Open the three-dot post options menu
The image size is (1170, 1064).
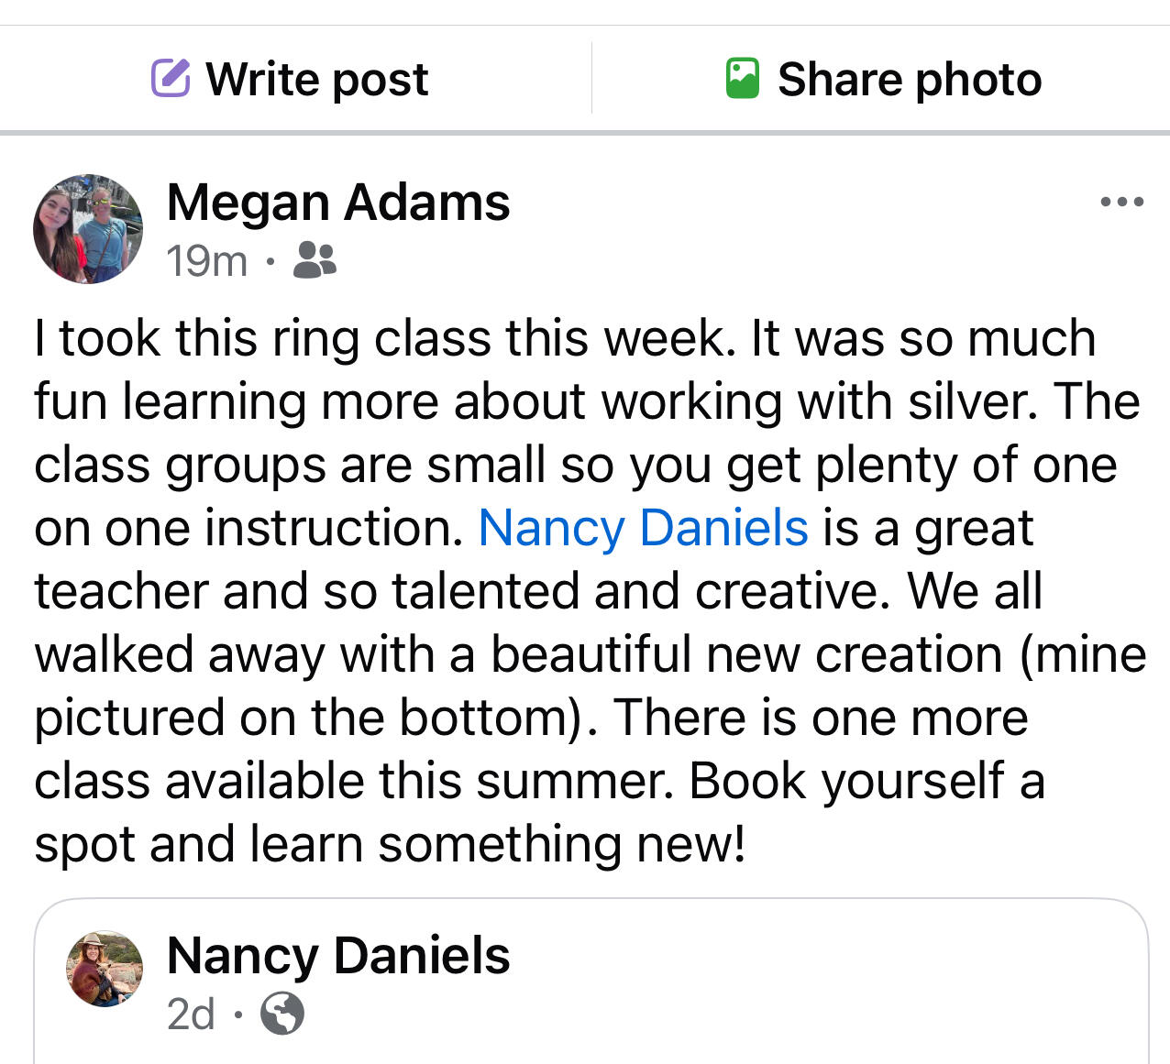pyautogui.click(x=1121, y=202)
